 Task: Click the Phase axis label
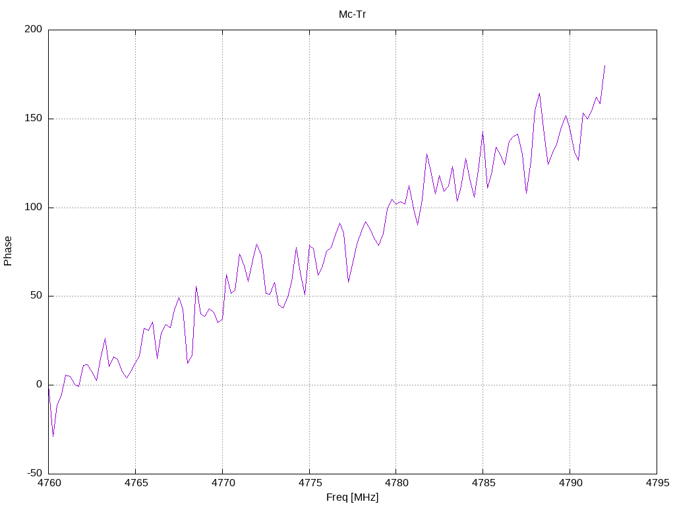8,251
